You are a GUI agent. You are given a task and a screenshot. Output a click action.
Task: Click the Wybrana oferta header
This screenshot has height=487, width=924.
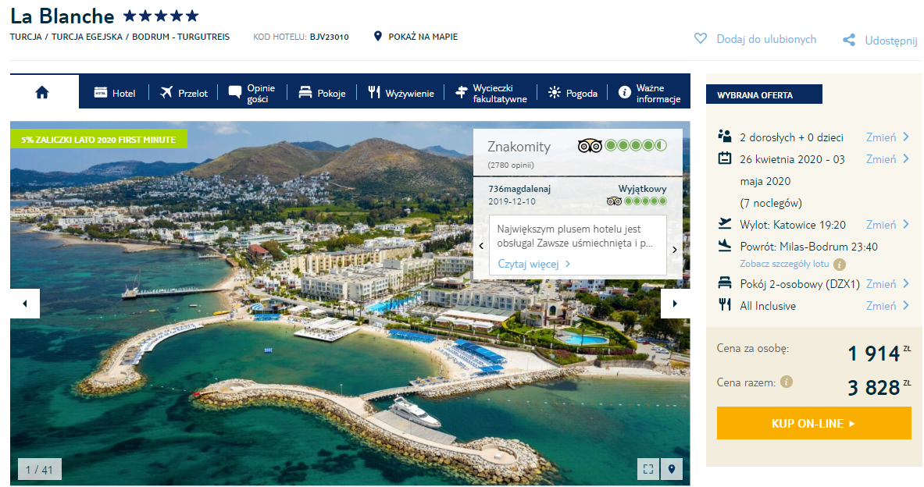pos(764,94)
